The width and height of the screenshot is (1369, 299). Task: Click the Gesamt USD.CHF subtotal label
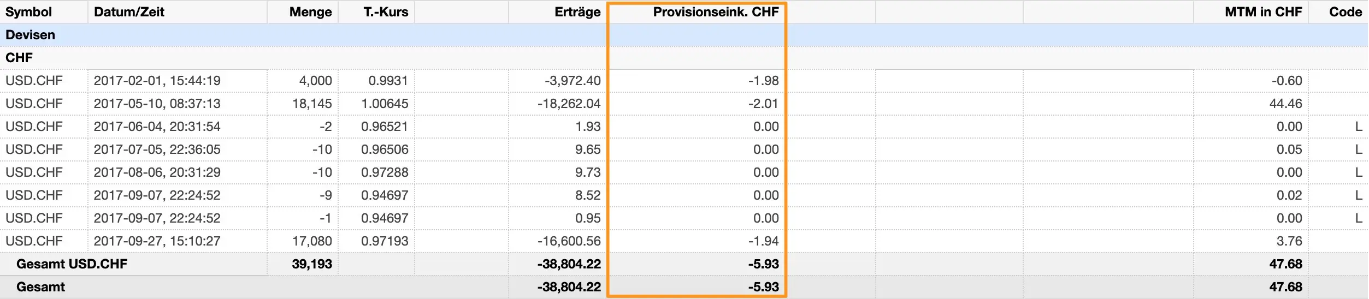click(x=72, y=264)
